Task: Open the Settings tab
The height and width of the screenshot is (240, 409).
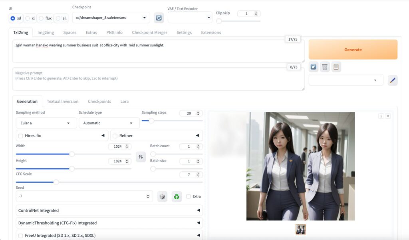Action: (184, 33)
